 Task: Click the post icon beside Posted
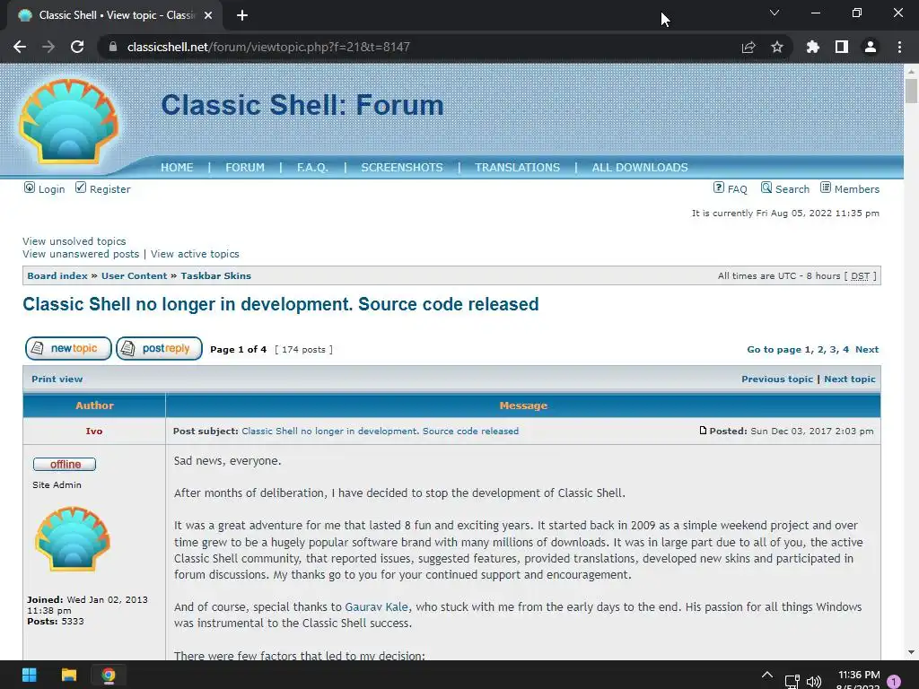pos(703,431)
